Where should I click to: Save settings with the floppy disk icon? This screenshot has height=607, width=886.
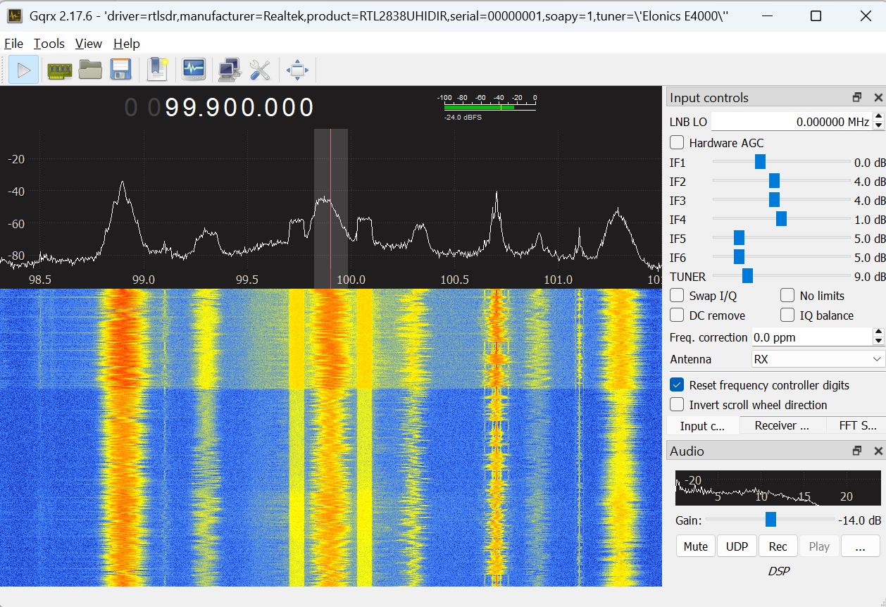tap(120, 70)
